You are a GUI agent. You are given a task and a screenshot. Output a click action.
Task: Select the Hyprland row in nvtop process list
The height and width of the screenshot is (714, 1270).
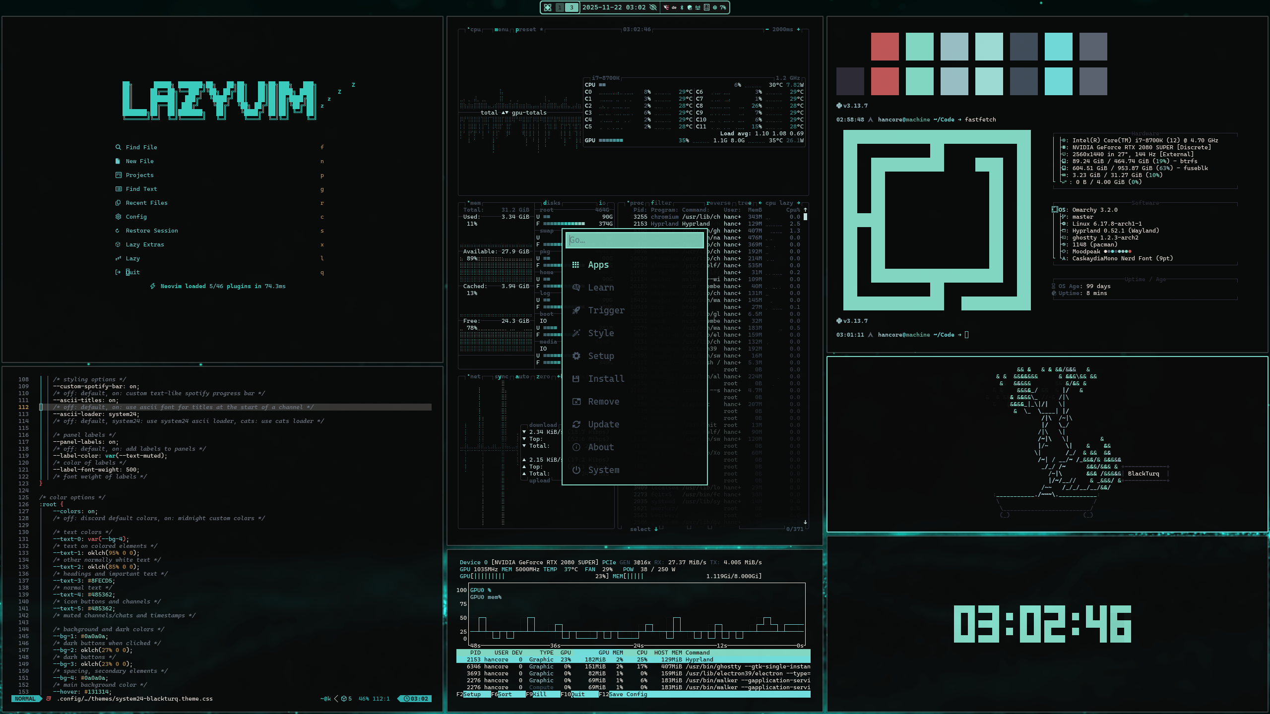(x=633, y=659)
